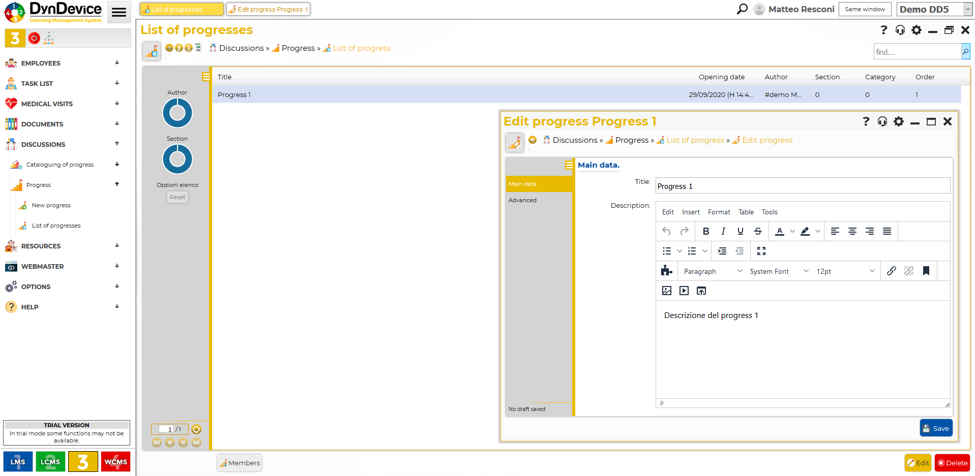Screen dimensions: 975x476
Task: Open the Paragraph block format dropdown
Action: 713,271
